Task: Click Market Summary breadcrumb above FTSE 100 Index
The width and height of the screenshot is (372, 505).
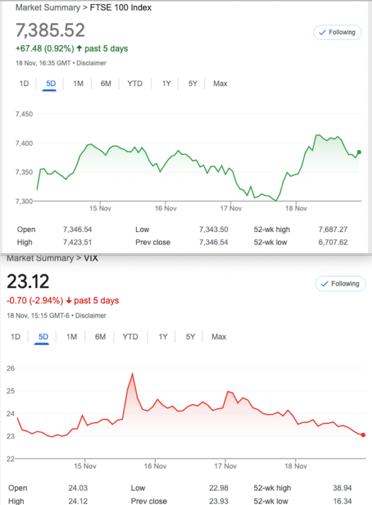Action: (48, 8)
